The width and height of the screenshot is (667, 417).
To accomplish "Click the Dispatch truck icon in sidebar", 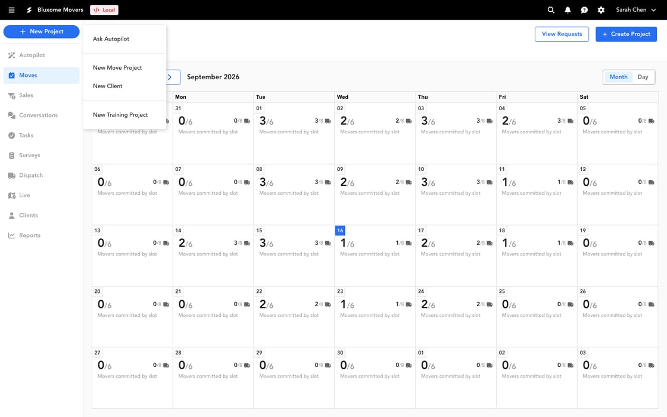I will 11,175.
